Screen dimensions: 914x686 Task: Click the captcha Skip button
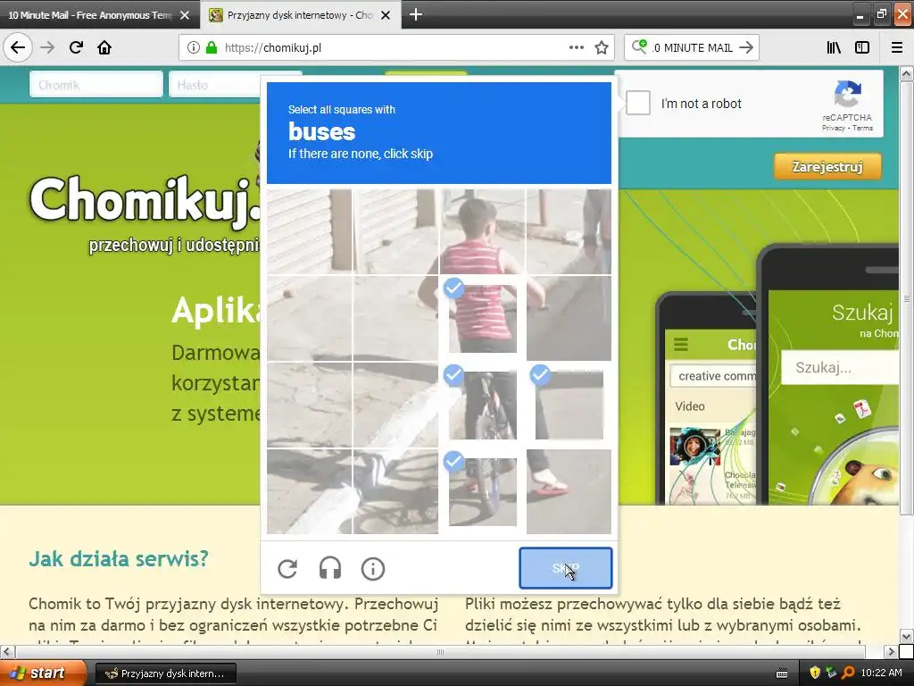565,567
